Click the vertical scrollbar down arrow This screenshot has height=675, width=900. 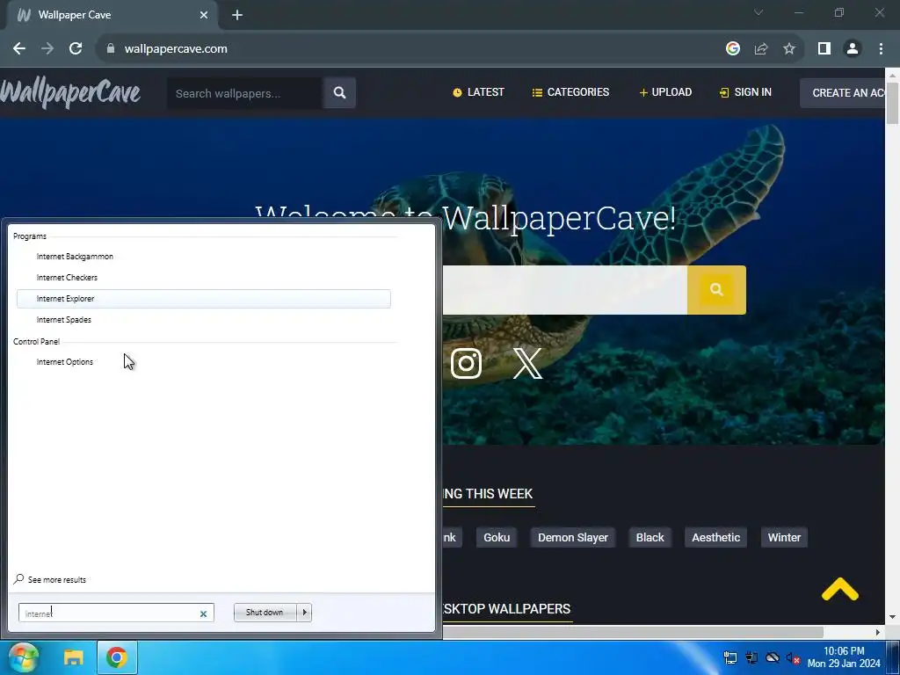click(x=893, y=617)
